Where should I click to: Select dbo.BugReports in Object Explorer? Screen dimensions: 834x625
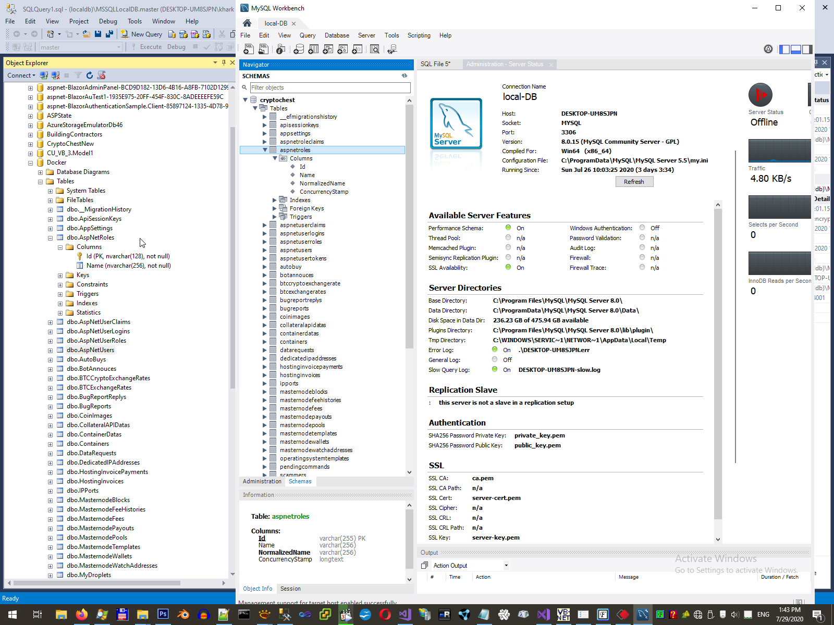pos(89,406)
